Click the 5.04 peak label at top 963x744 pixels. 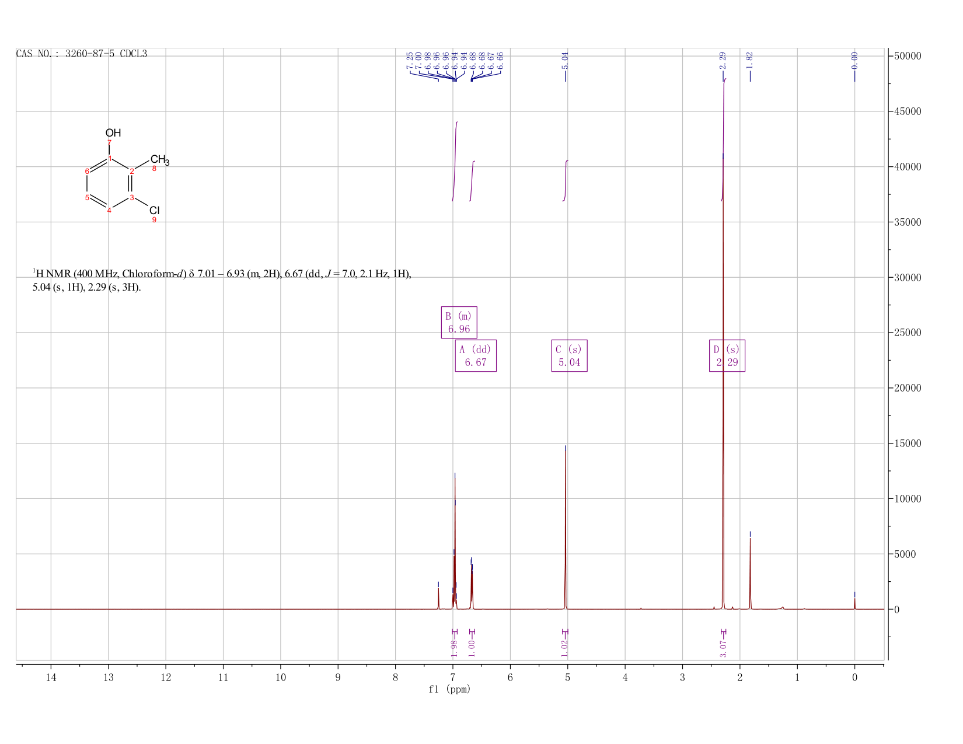(565, 60)
